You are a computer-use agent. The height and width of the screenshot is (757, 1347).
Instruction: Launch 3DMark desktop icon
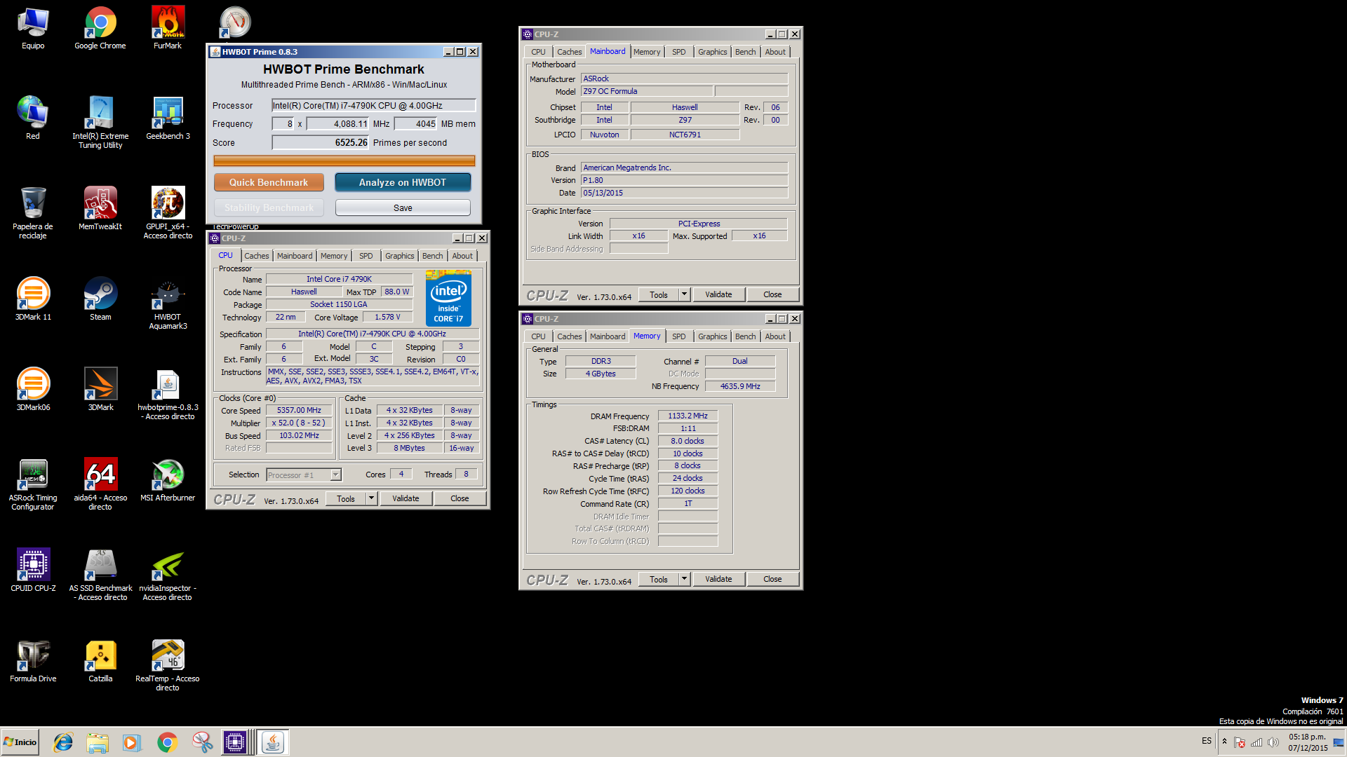tap(100, 389)
